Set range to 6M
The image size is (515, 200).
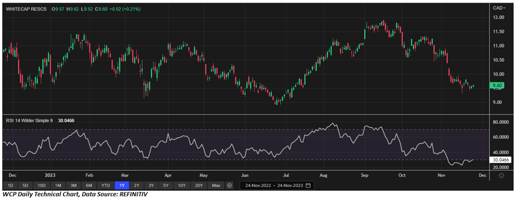89,186
